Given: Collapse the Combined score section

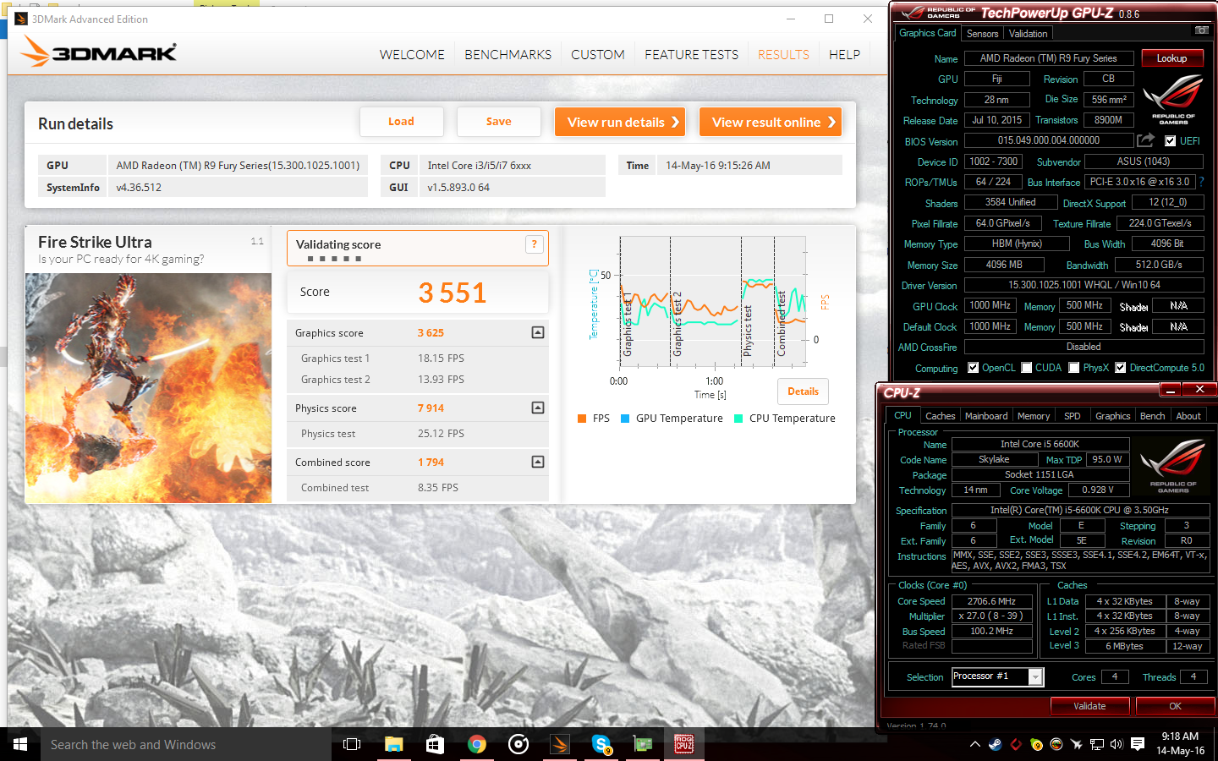Looking at the screenshot, I should tap(538, 462).
